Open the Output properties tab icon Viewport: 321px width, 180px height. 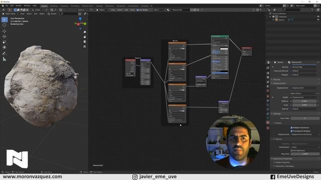(x=268, y=77)
